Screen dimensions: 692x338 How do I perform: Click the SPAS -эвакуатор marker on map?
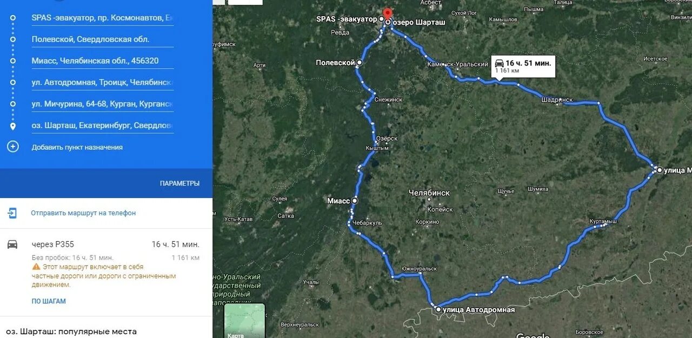point(381,19)
